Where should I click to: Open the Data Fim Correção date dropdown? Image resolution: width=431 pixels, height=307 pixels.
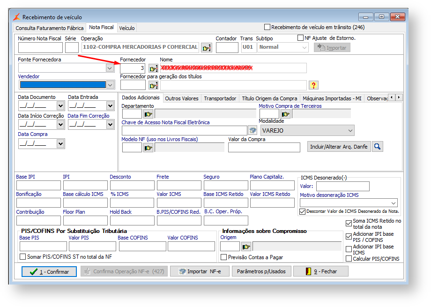[110, 125]
